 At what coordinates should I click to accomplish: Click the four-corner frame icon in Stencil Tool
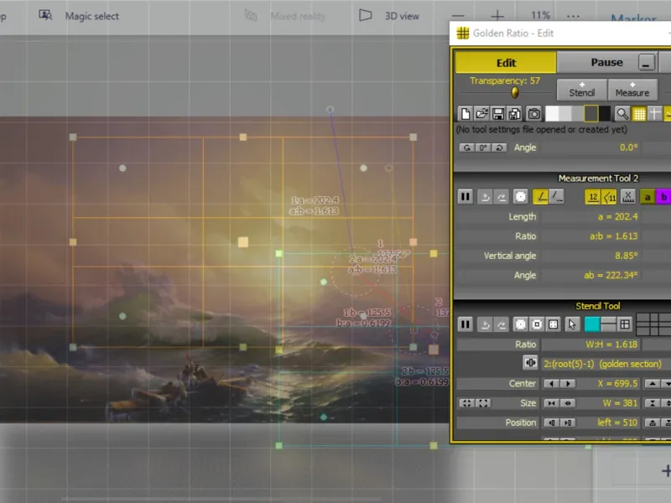(553, 324)
